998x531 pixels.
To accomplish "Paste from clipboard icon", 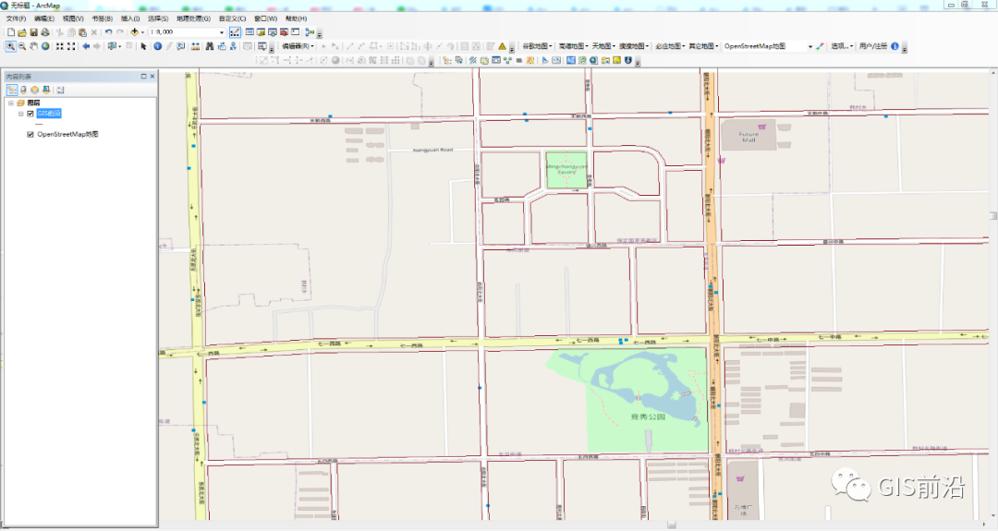I will coord(82,31).
